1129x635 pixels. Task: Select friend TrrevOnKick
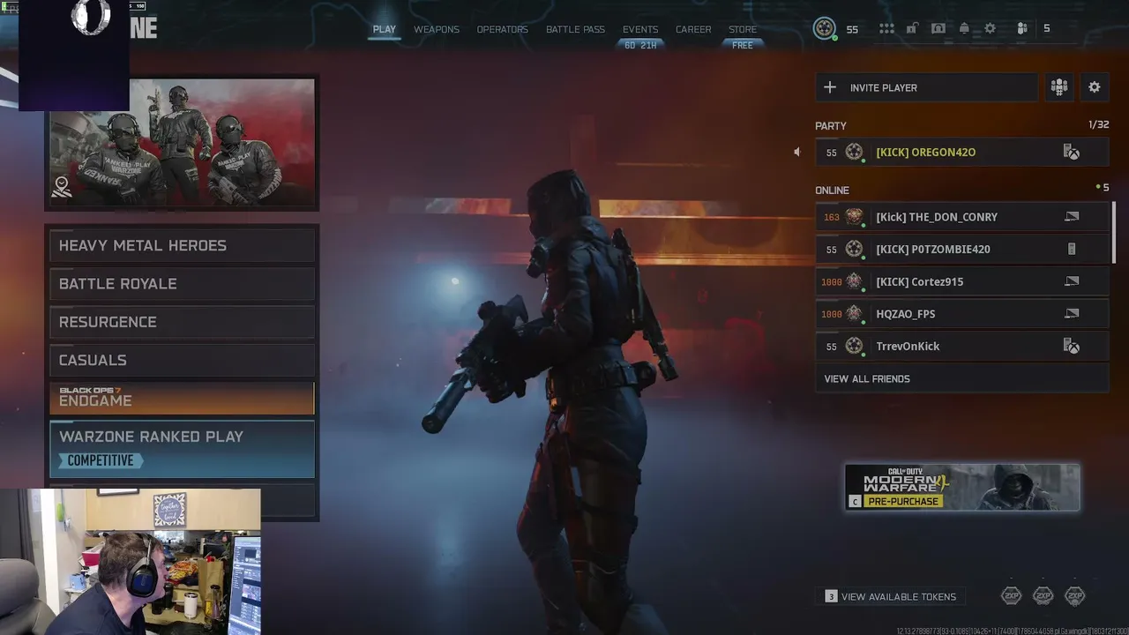(x=961, y=346)
